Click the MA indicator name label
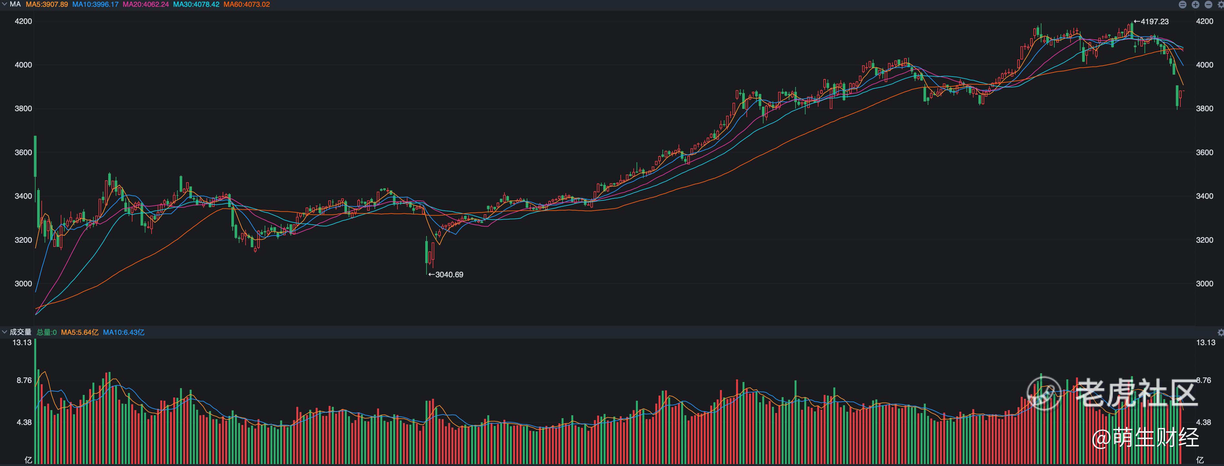 point(15,4)
